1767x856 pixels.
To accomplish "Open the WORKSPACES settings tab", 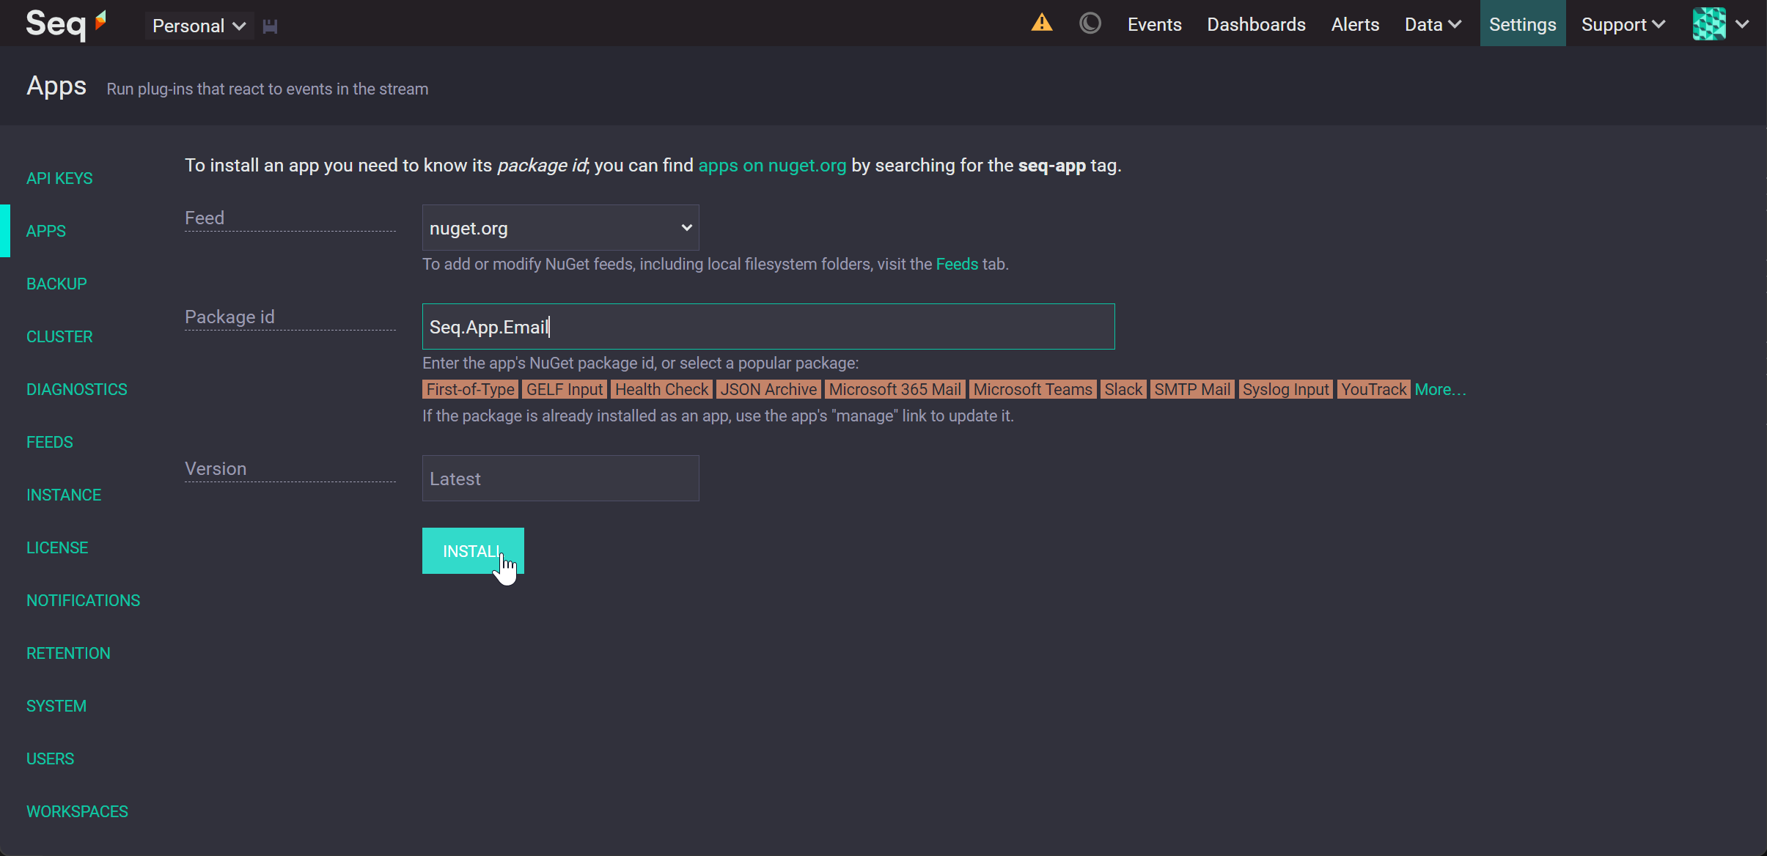I will click(77, 811).
